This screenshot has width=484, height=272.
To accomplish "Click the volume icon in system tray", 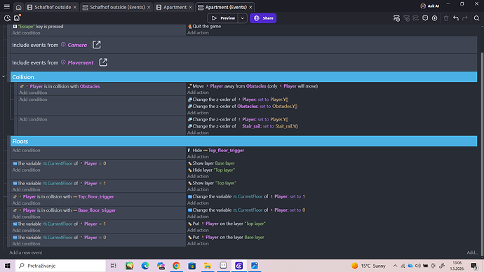I will point(417,266).
